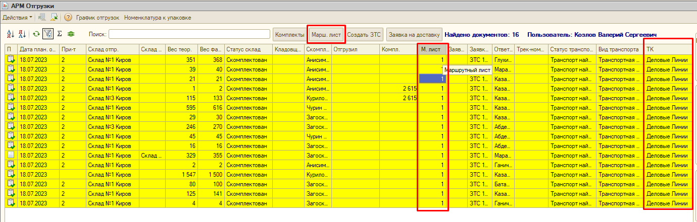Select Бата... cell in Ответ... column
Screen dimensions: 697x222
click(x=503, y=184)
